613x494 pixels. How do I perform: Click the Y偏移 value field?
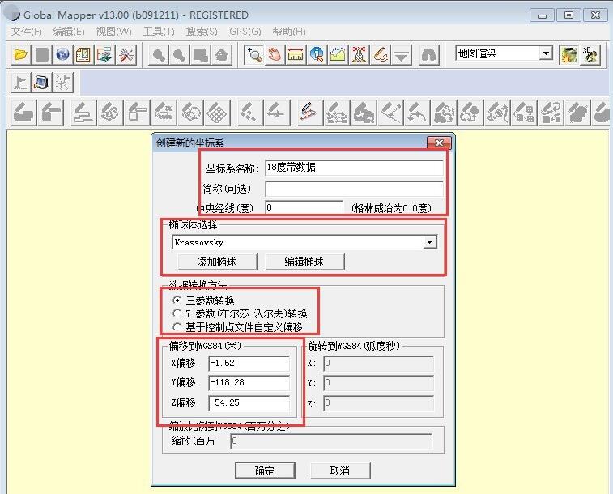[249, 382]
